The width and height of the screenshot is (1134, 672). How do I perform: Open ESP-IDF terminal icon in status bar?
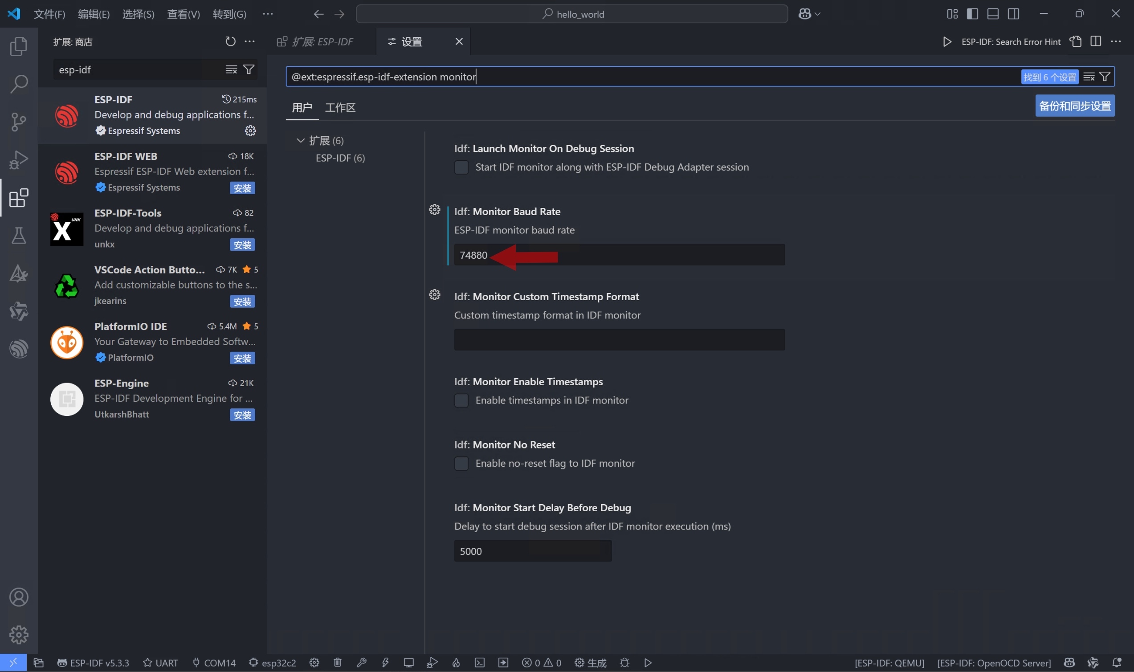(480, 663)
